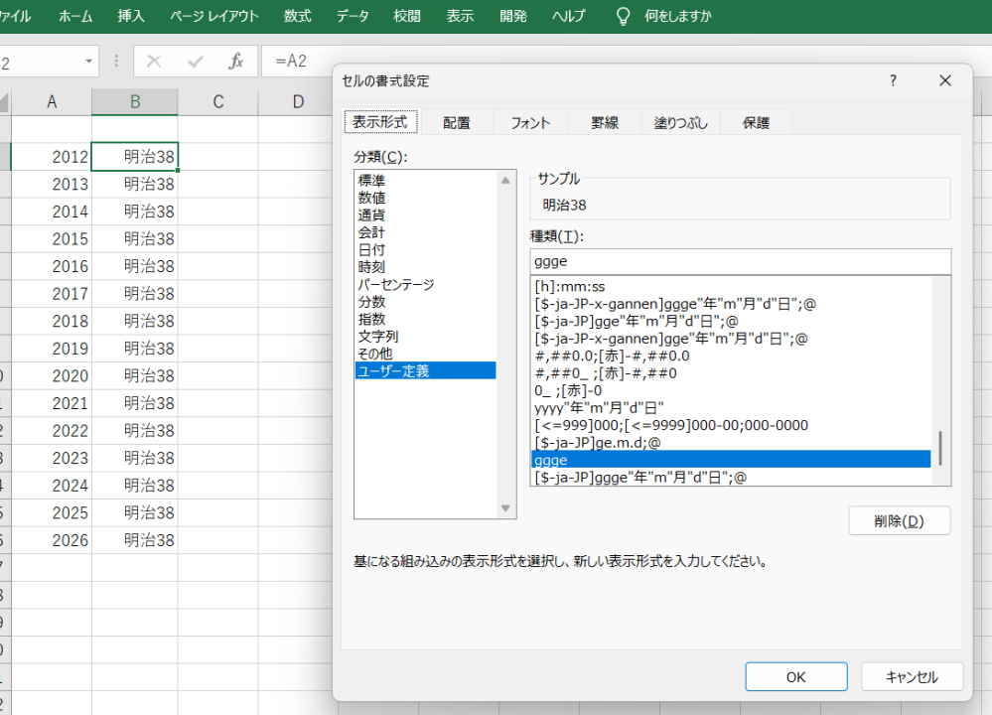
Task: Click the format type list scrollbar thumb
Action: (940, 449)
